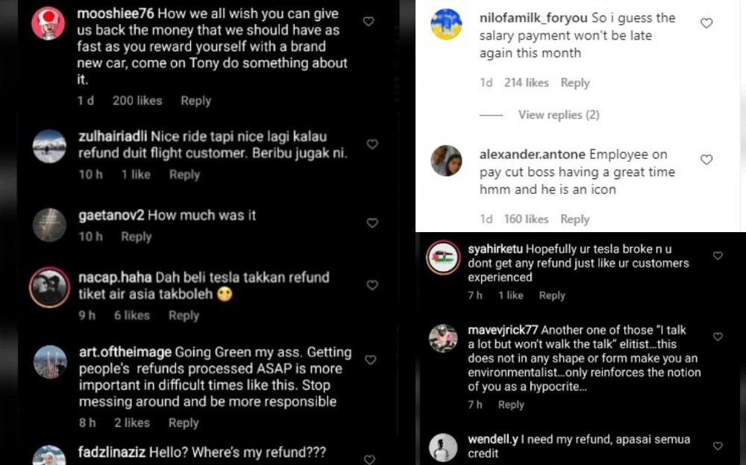746x465 pixels.
Task: Like alexander.antone's comment heart icon
Action: pos(706,159)
